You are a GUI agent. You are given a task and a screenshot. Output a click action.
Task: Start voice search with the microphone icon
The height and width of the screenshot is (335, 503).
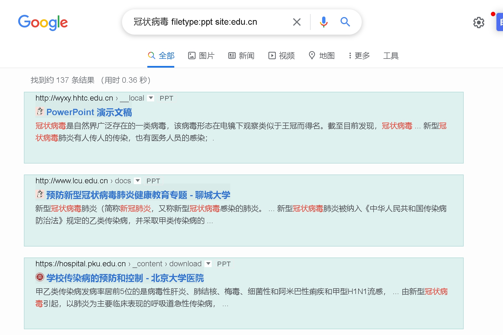point(324,22)
